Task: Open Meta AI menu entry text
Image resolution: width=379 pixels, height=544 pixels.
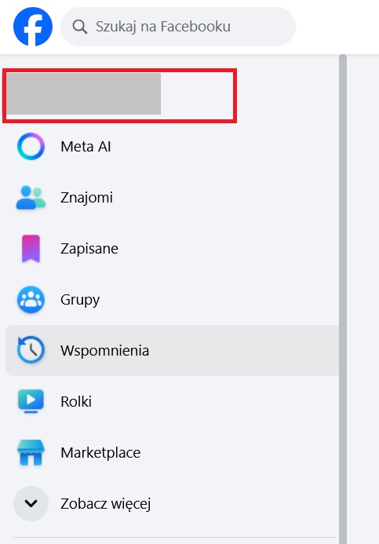Action: point(86,147)
